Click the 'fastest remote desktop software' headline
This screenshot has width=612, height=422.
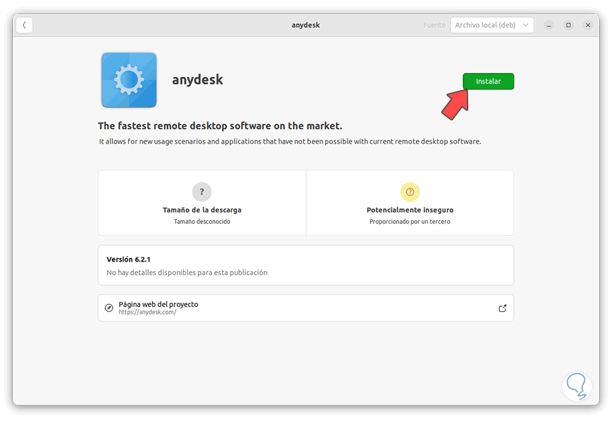(220, 126)
